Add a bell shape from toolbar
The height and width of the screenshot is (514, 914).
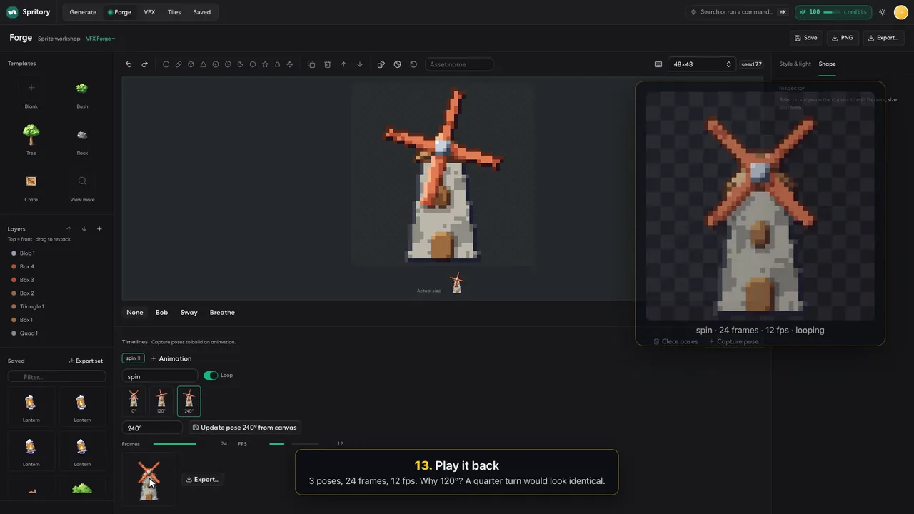coord(277,64)
